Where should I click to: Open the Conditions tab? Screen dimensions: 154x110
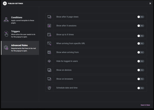20,20
